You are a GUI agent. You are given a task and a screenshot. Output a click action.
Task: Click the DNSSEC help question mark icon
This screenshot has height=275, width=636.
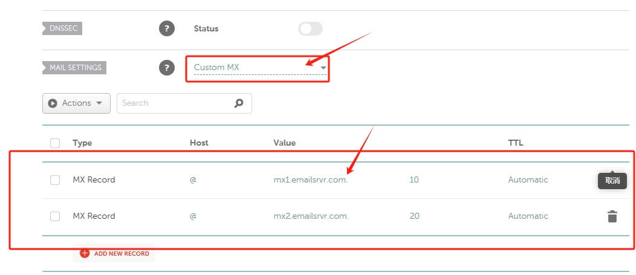[167, 28]
